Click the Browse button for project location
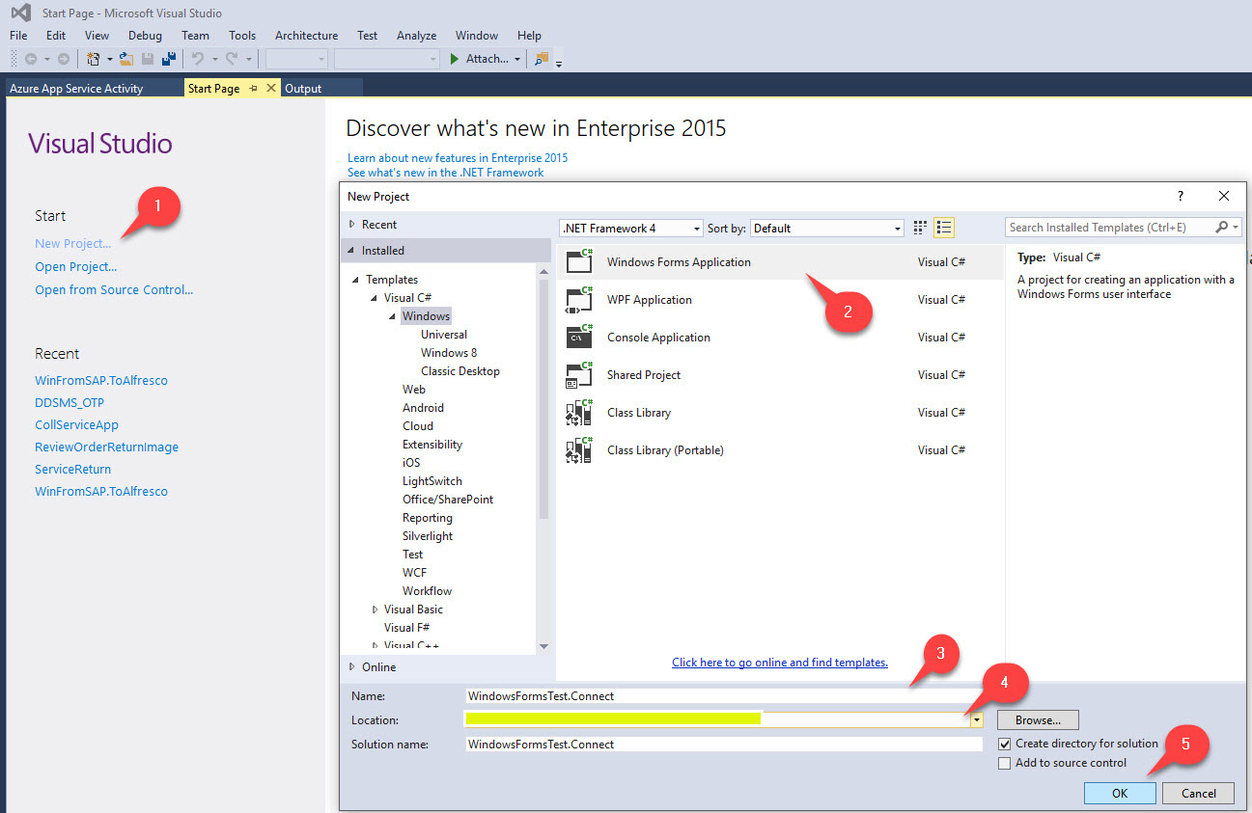 point(1037,719)
